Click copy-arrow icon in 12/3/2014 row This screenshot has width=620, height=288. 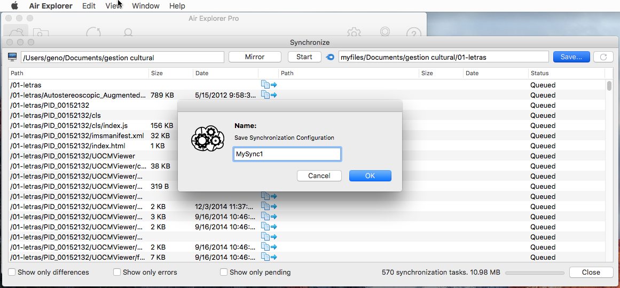click(269, 206)
